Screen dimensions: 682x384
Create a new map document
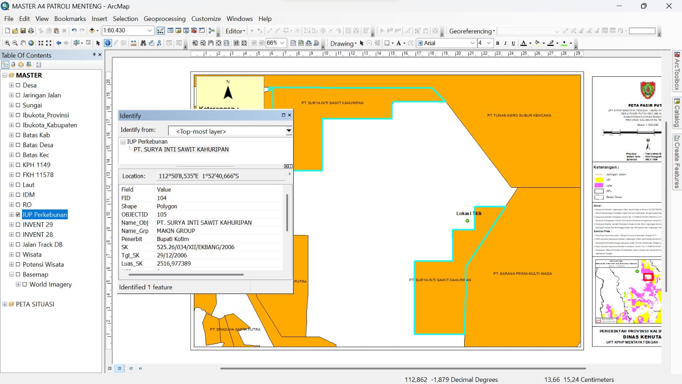tap(7, 31)
